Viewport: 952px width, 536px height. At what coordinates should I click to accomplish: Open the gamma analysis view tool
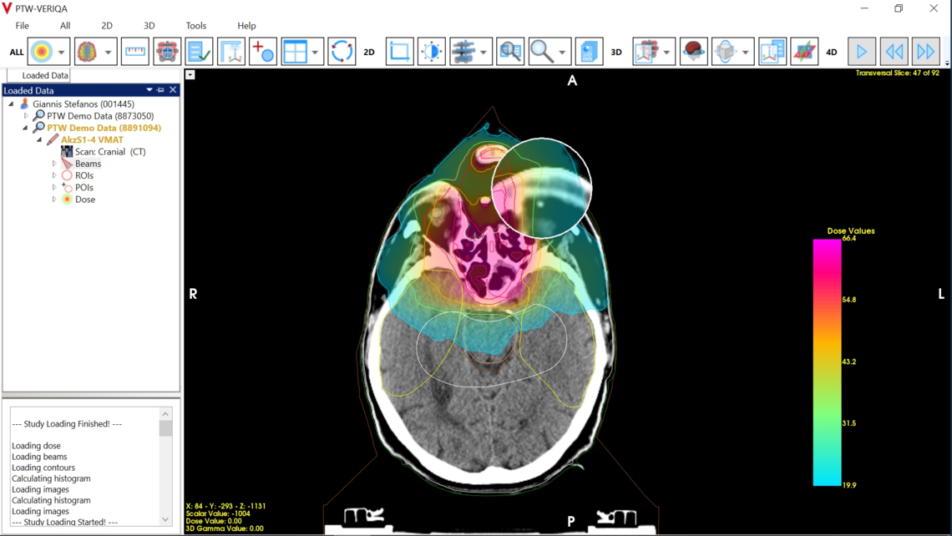point(804,51)
